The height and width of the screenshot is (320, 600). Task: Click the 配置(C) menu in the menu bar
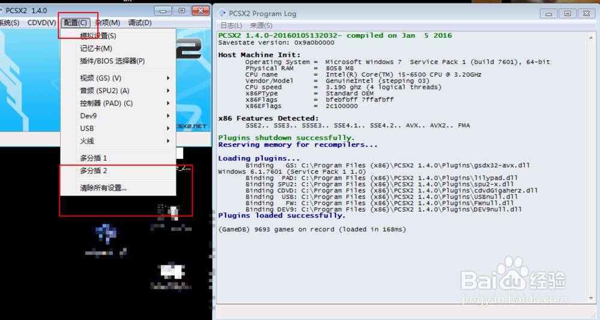click(x=76, y=23)
